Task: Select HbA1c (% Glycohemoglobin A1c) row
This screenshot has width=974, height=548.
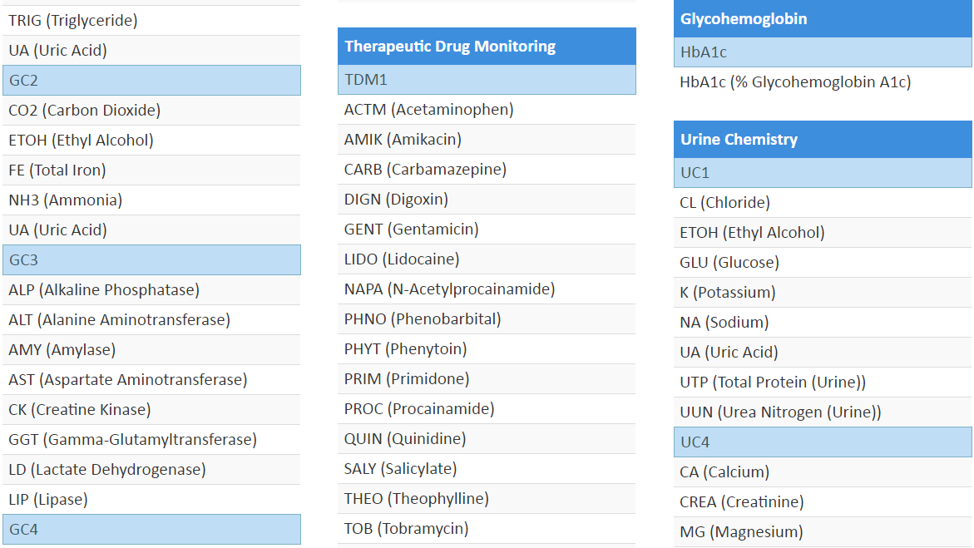Action: 795,82
